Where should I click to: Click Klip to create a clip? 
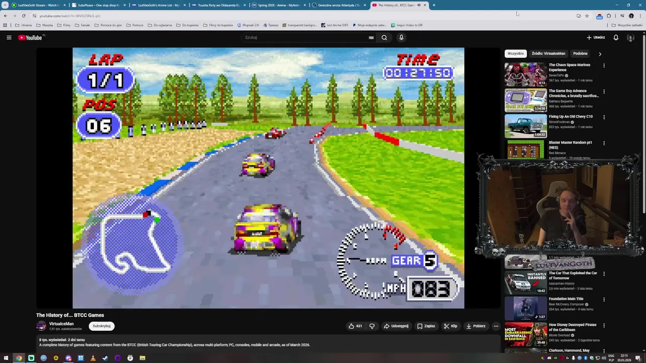tap(450, 326)
